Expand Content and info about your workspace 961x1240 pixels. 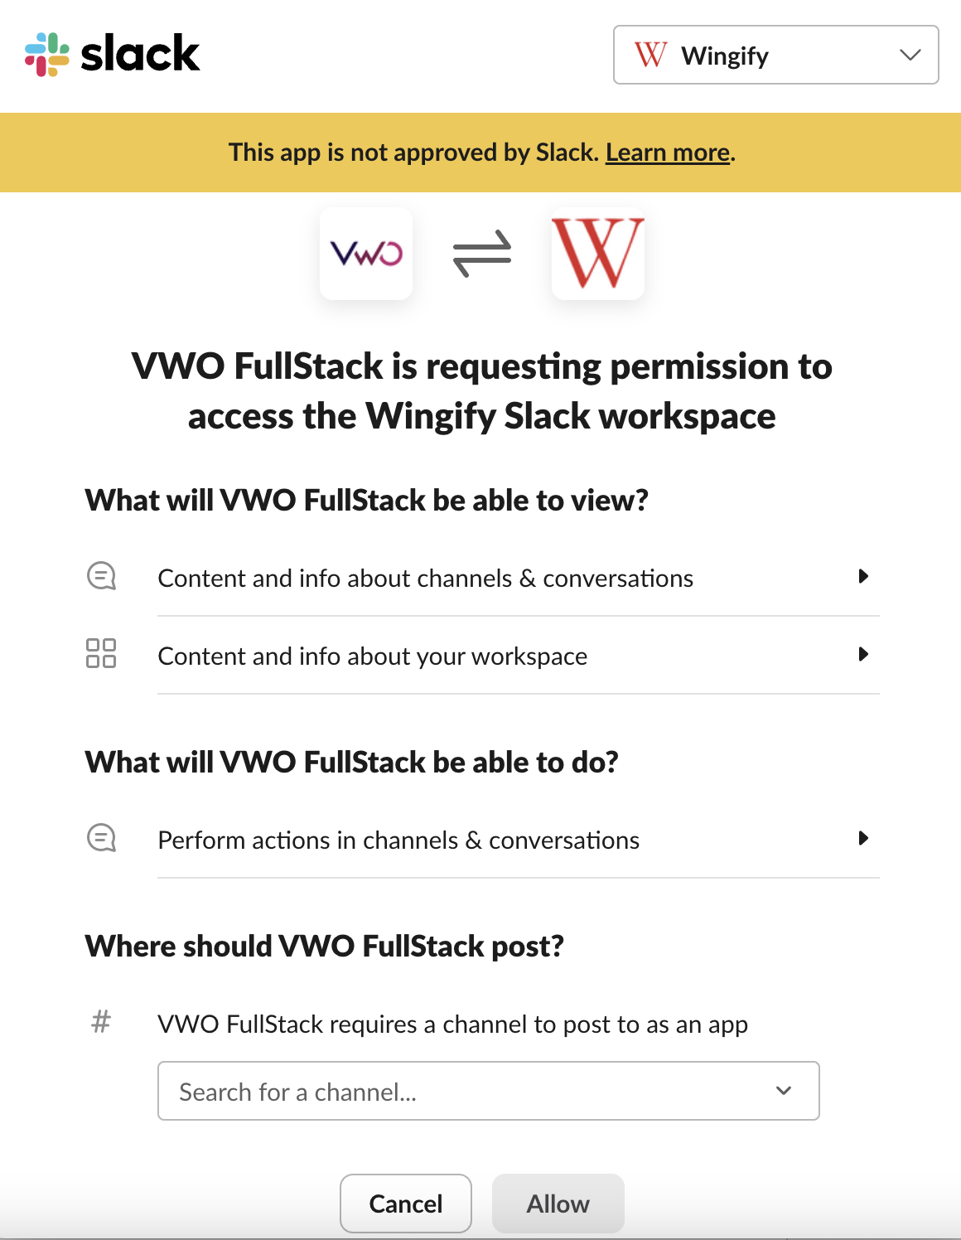coord(863,654)
